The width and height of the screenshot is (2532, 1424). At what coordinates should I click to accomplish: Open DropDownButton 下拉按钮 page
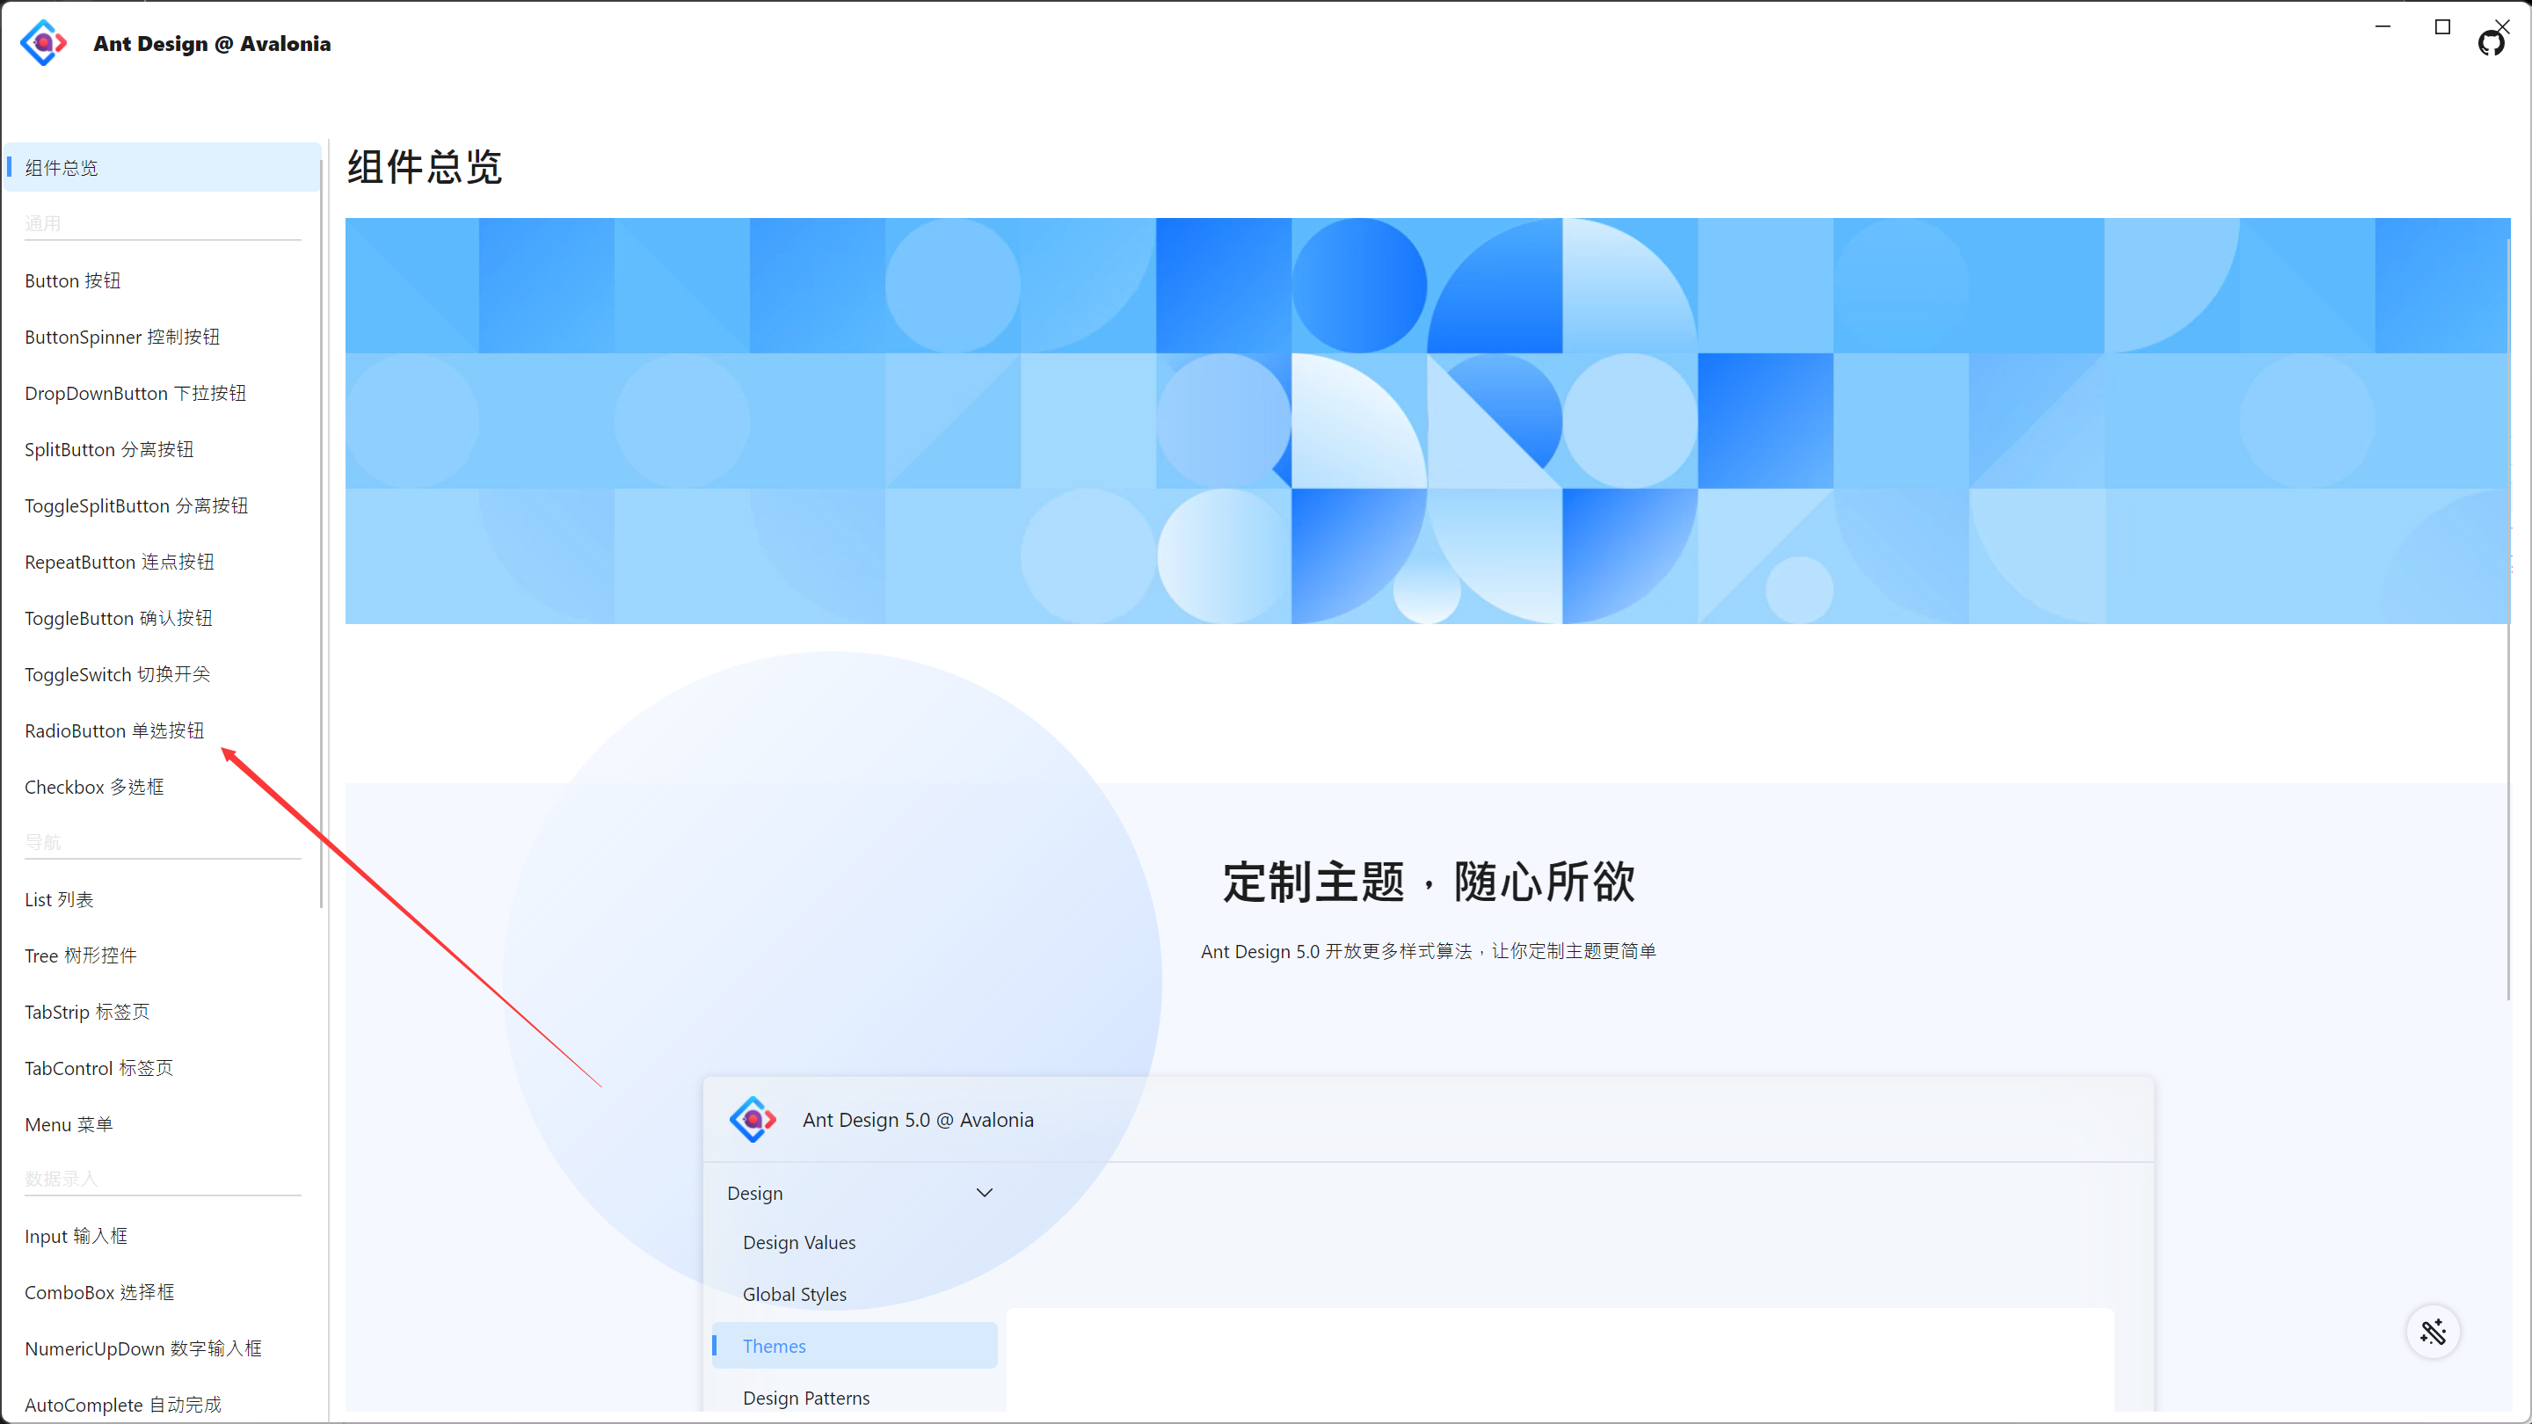(x=135, y=393)
